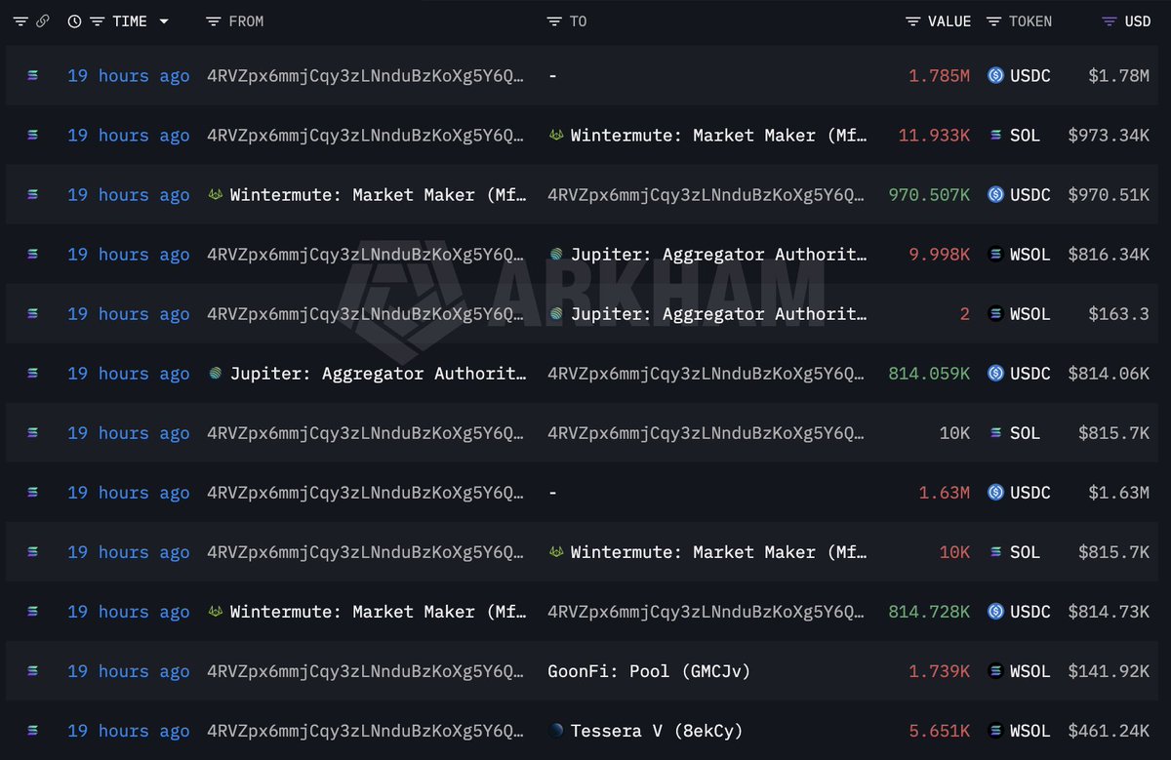
Task: Open Wintermute: Market Maker recipient in $973.34K row
Action: click(719, 135)
